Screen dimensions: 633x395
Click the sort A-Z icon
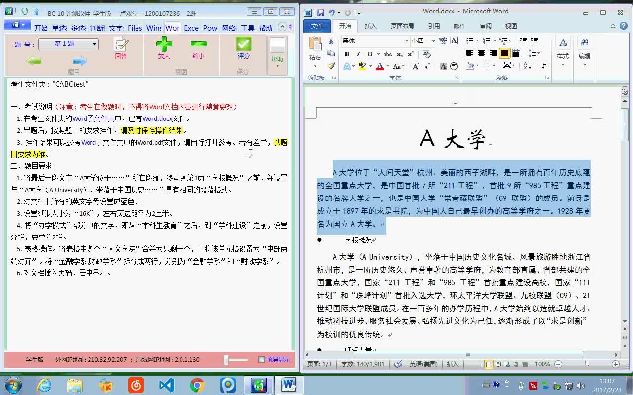(528, 66)
